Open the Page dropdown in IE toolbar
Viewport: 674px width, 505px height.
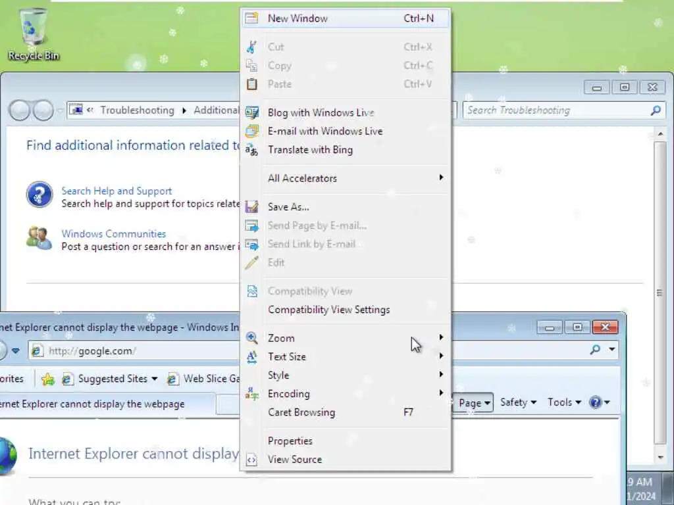(x=474, y=403)
